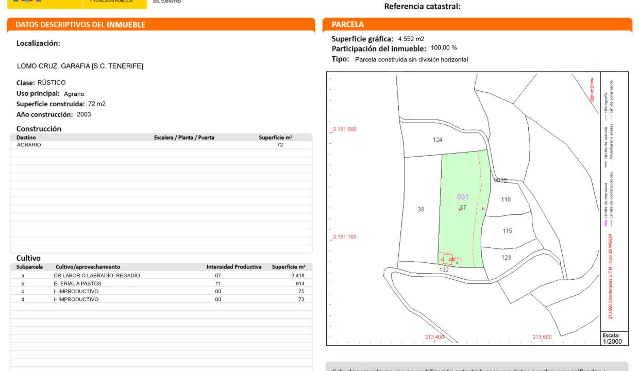The image size is (639, 371).
Task: Click parcel 116 on the map
Action: (x=506, y=199)
